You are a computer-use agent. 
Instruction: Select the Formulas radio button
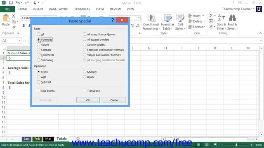(38, 39)
